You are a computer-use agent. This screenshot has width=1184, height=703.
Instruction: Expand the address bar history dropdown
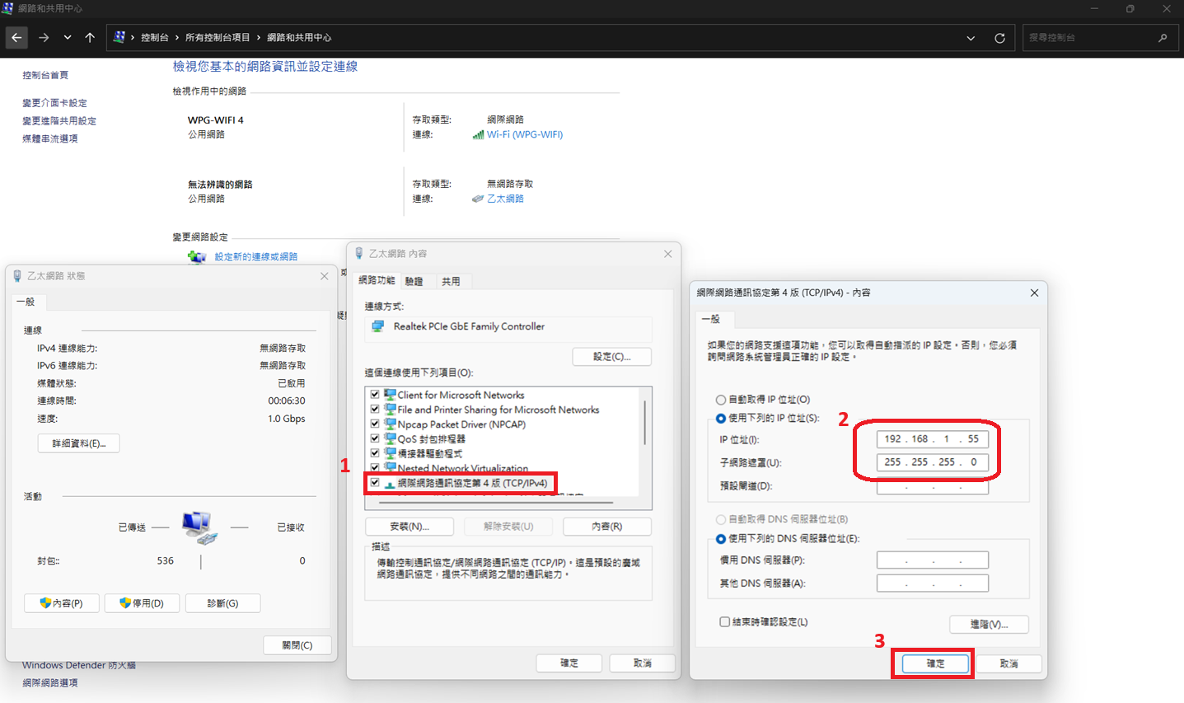pos(971,38)
